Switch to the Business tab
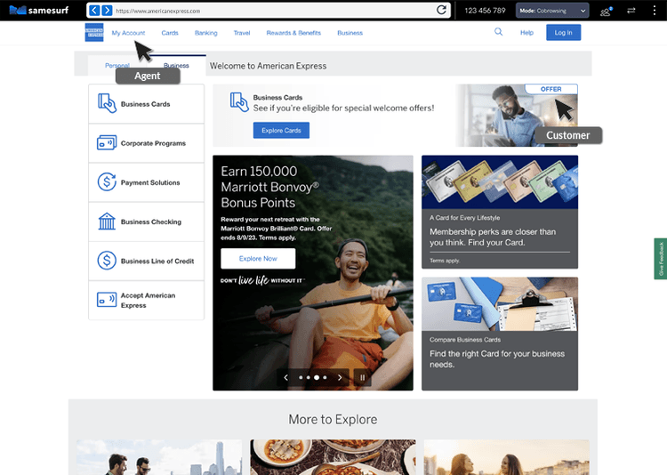This screenshot has width=667, height=475. click(176, 66)
